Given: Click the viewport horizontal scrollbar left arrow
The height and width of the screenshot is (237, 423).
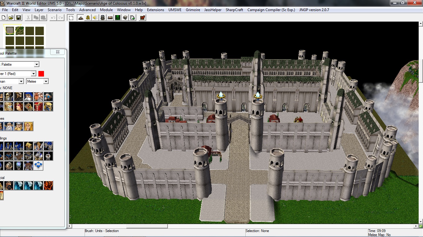Looking at the screenshot, I should [69, 226].
